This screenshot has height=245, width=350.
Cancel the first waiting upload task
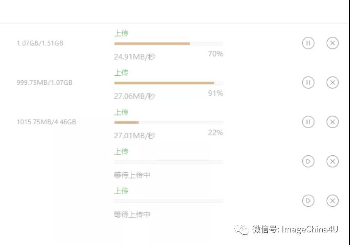[332, 161]
